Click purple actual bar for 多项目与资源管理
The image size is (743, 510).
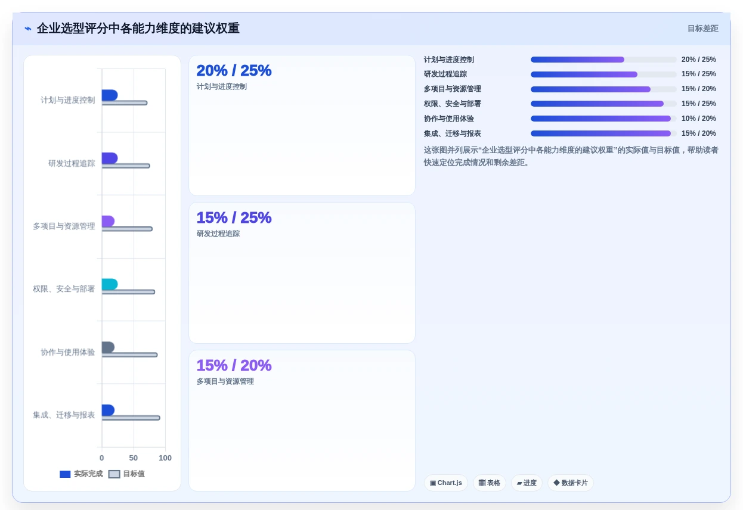click(108, 221)
